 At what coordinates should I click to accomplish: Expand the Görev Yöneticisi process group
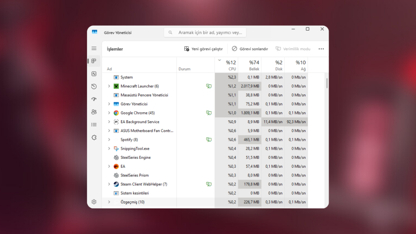pos(109,104)
